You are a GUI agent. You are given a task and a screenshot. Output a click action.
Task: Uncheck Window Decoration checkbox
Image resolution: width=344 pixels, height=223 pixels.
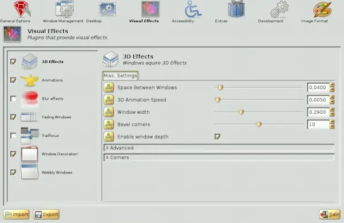(x=13, y=154)
